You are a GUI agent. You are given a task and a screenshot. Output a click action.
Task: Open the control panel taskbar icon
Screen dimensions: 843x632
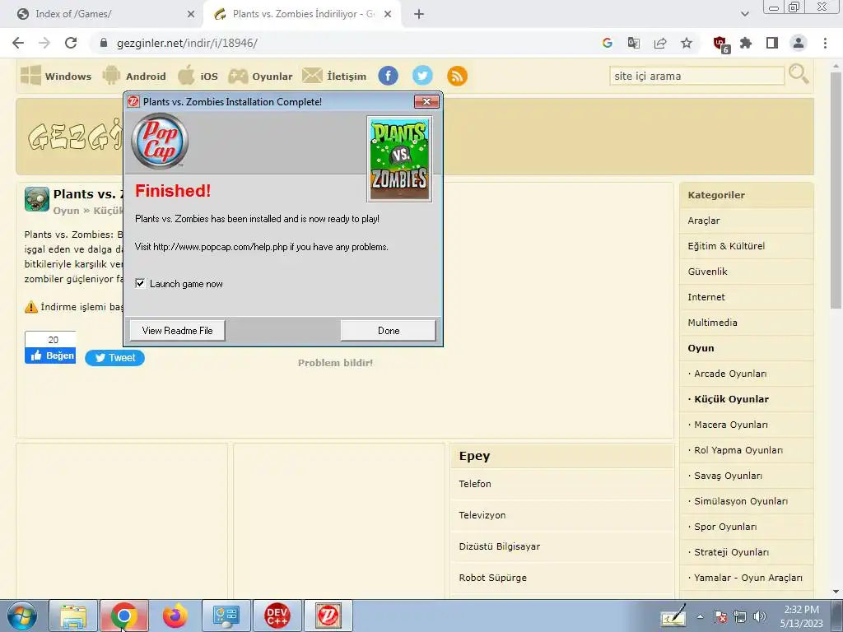226,616
